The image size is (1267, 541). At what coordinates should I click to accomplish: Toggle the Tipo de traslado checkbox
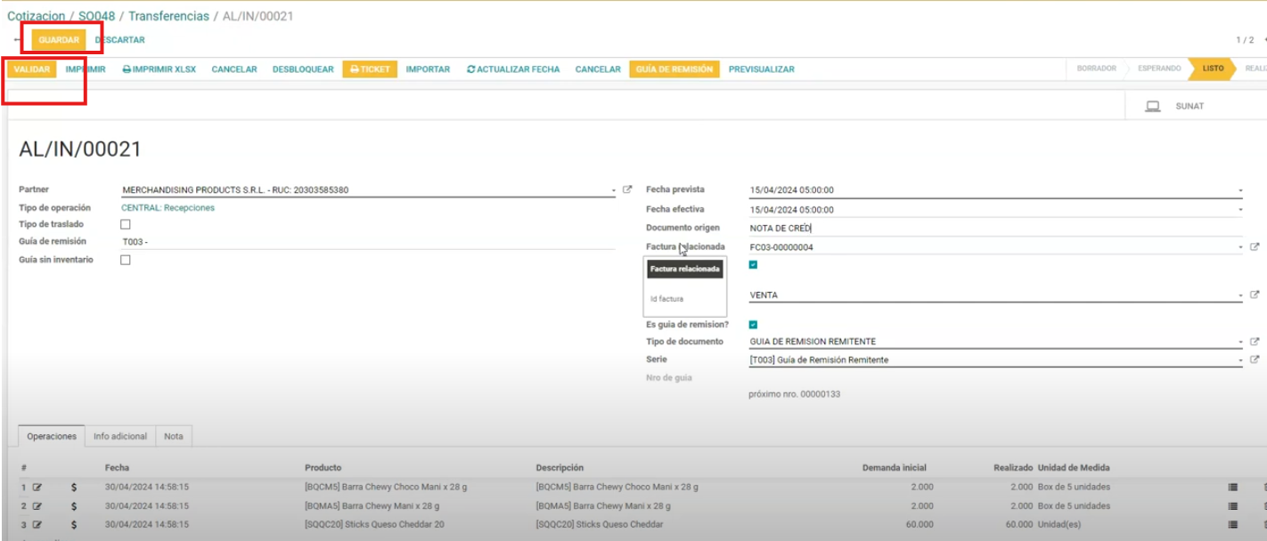[x=126, y=225]
